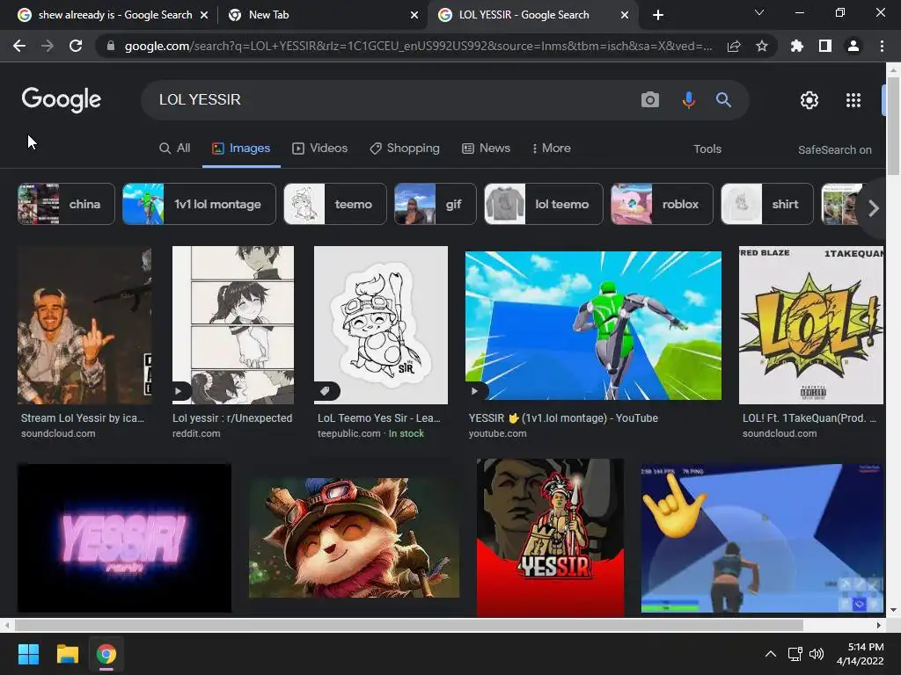Image resolution: width=901 pixels, height=675 pixels.
Task: Click the Google logo
Action: [x=62, y=100]
